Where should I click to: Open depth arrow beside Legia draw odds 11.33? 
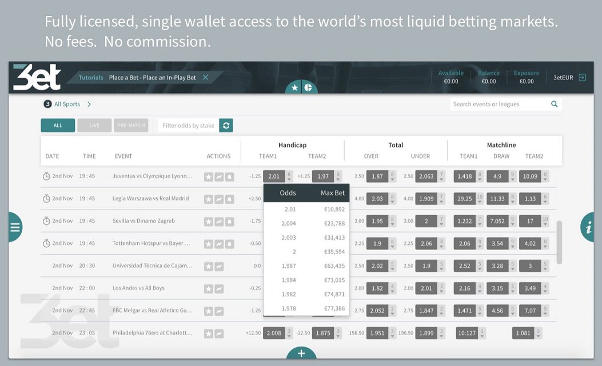click(513, 198)
